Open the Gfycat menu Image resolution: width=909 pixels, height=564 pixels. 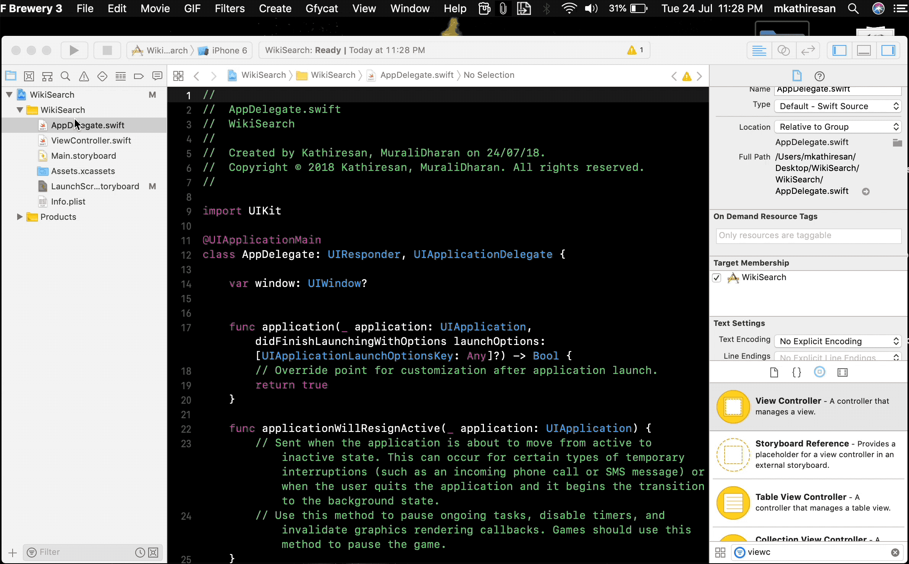pyautogui.click(x=322, y=8)
